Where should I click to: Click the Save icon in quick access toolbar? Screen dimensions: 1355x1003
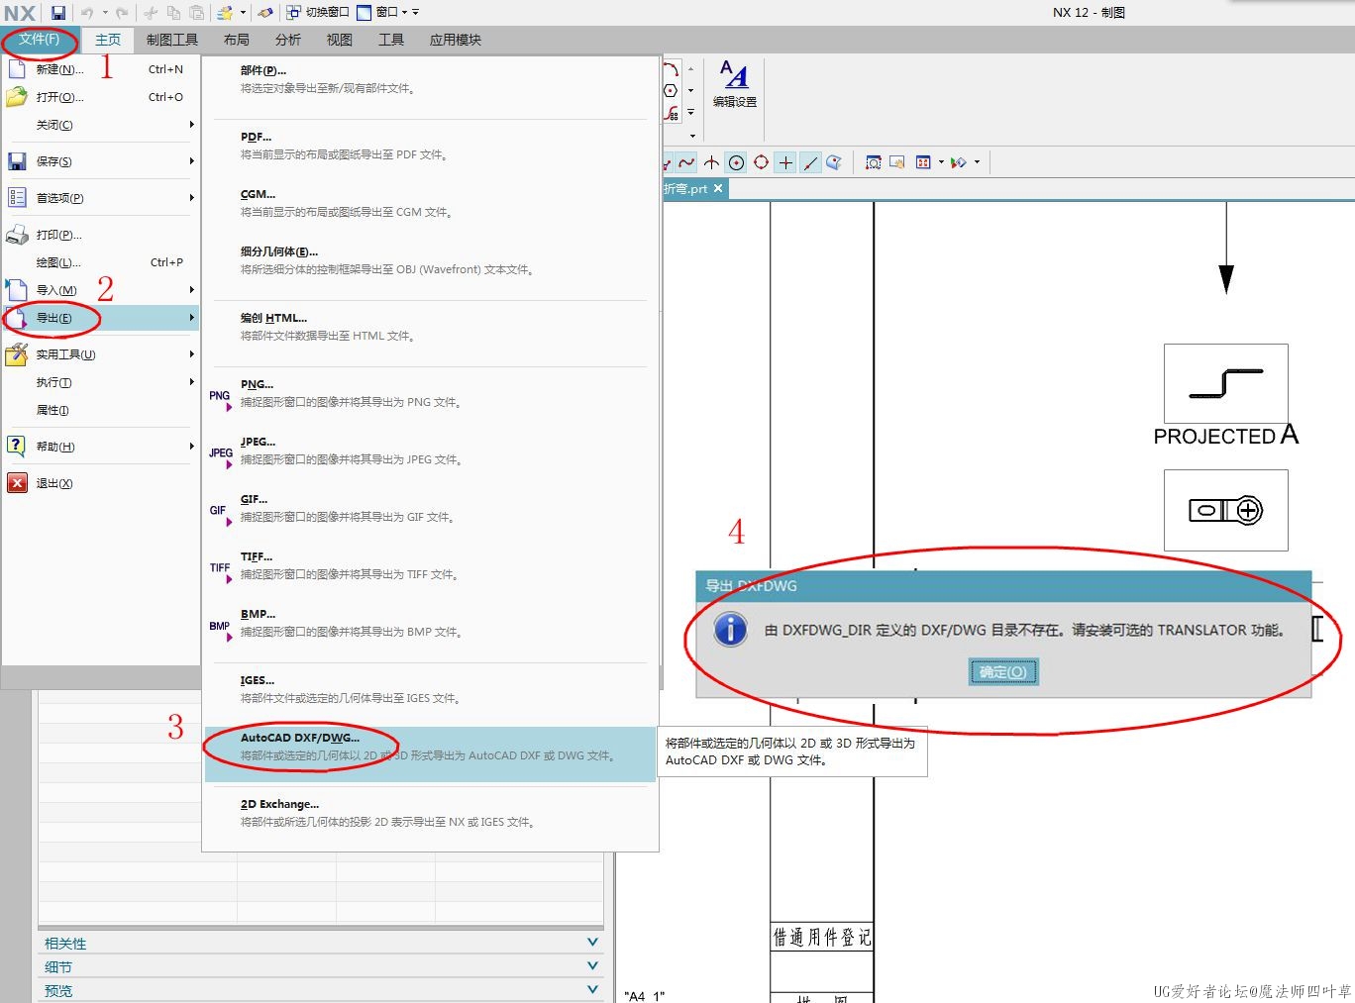pyautogui.click(x=58, y=13)
